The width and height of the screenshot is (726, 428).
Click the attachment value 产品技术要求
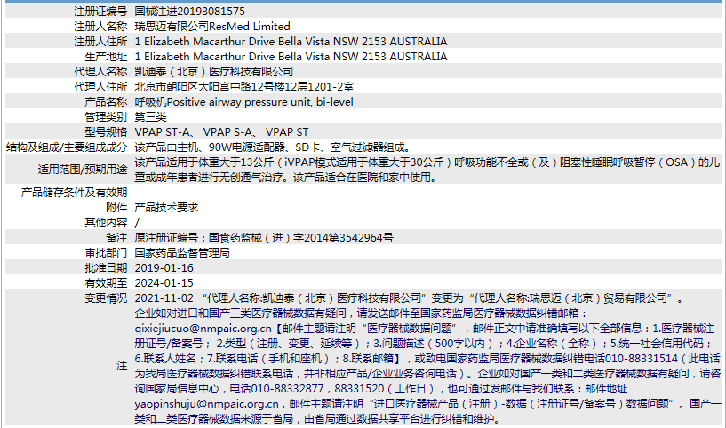coord(166,207)
